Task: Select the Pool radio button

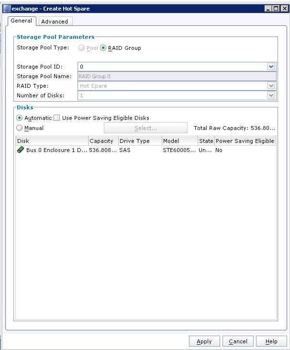Action: pyautogui.click(x=81, y=48)
